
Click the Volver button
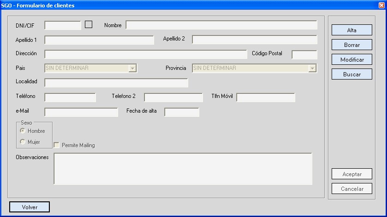click(x=30, y=207)
